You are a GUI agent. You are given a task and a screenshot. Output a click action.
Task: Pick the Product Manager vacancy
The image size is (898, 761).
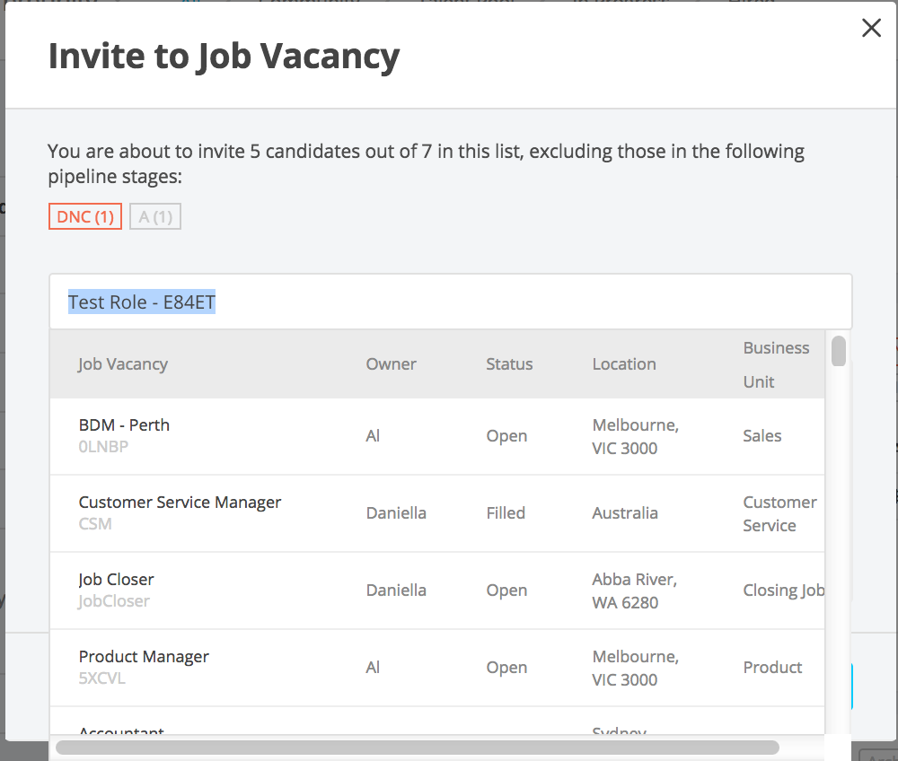144,657
